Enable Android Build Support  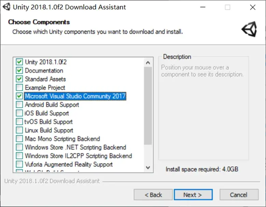pos(19,105)
